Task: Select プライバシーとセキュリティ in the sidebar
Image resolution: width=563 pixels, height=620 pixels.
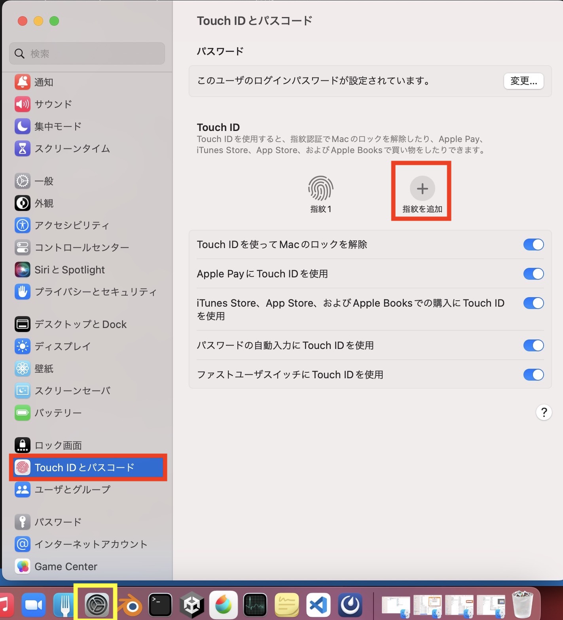Action: pyautogui.click(x=95, y=292)
